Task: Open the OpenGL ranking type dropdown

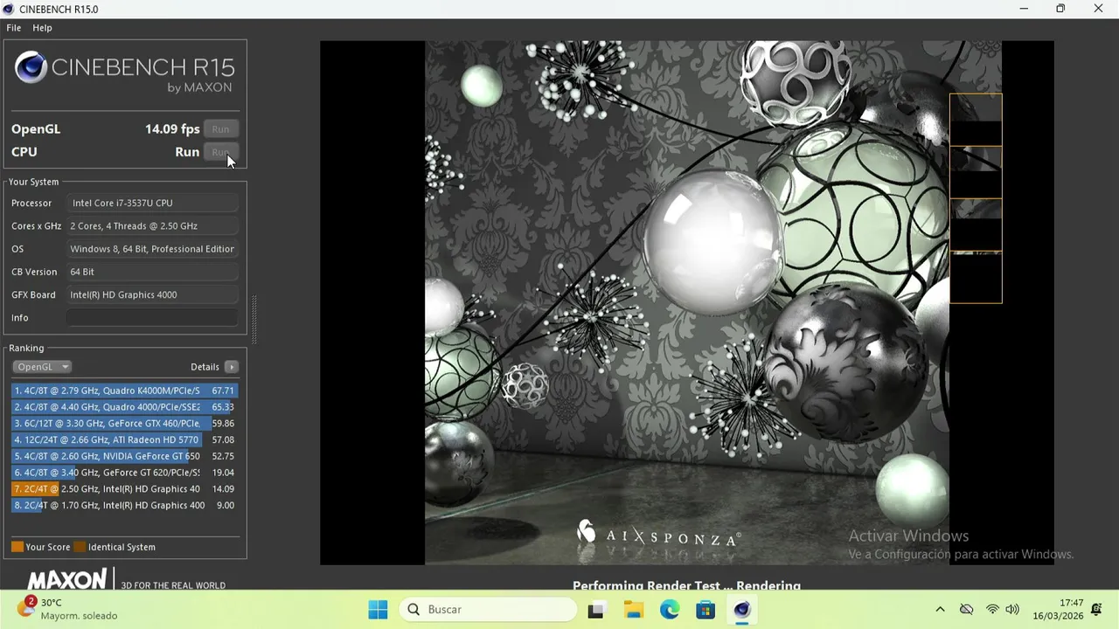Action: 42,367
